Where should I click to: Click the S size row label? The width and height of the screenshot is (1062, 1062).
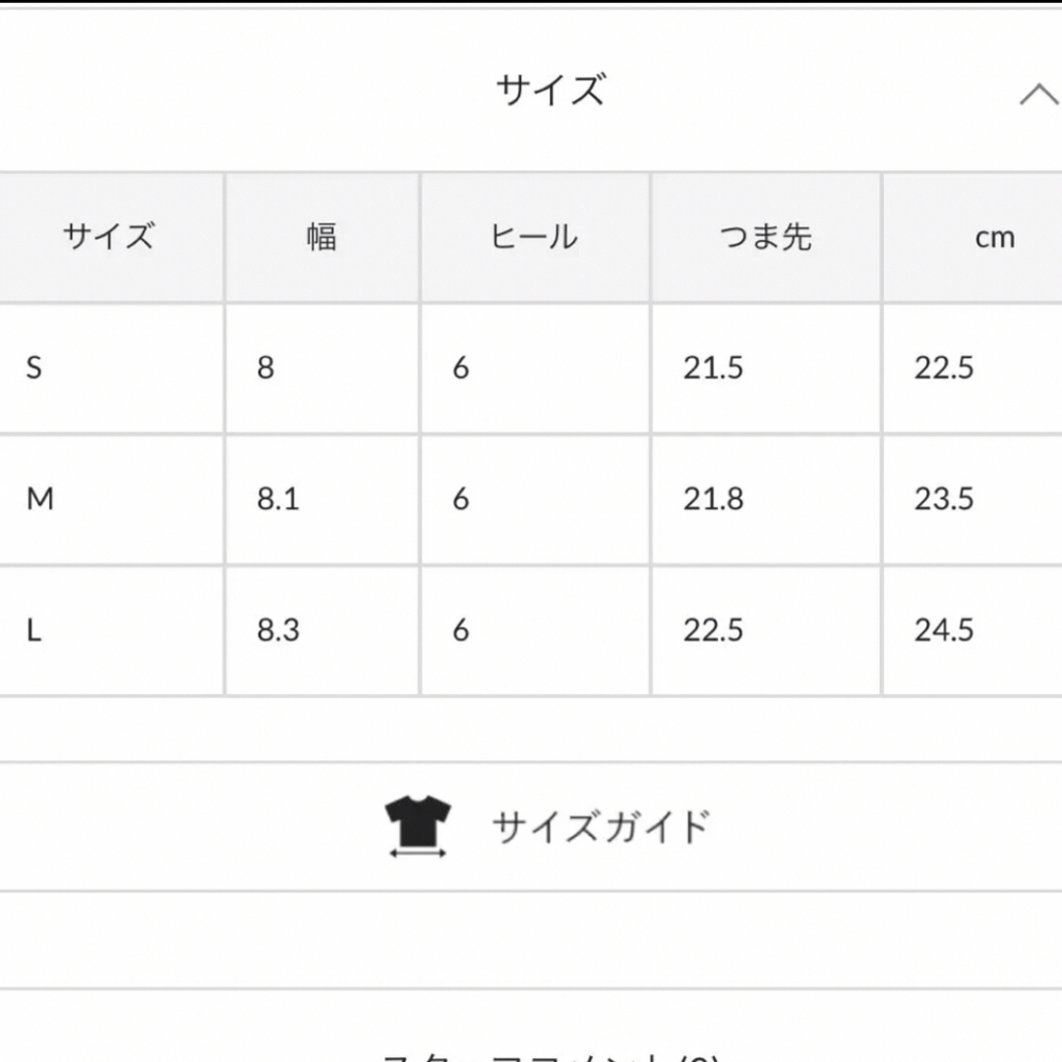(33, 368)
